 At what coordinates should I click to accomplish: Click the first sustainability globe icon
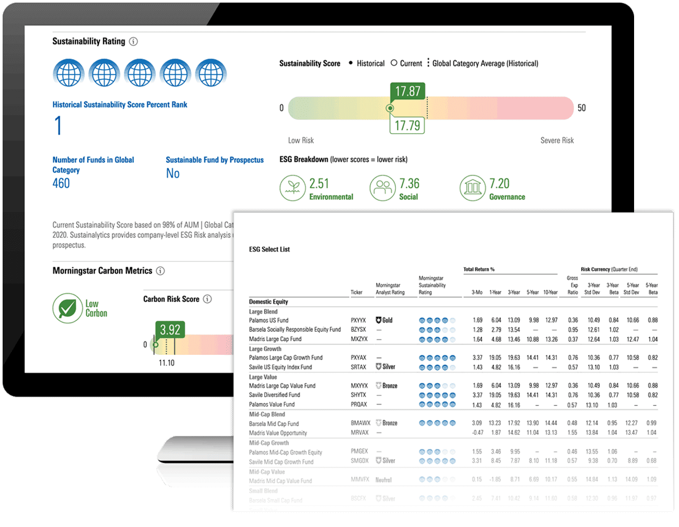pos(68,73)
